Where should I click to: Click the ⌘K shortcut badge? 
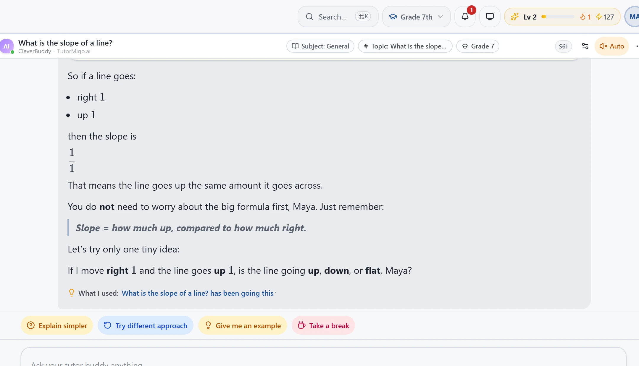tap(363, 17)
